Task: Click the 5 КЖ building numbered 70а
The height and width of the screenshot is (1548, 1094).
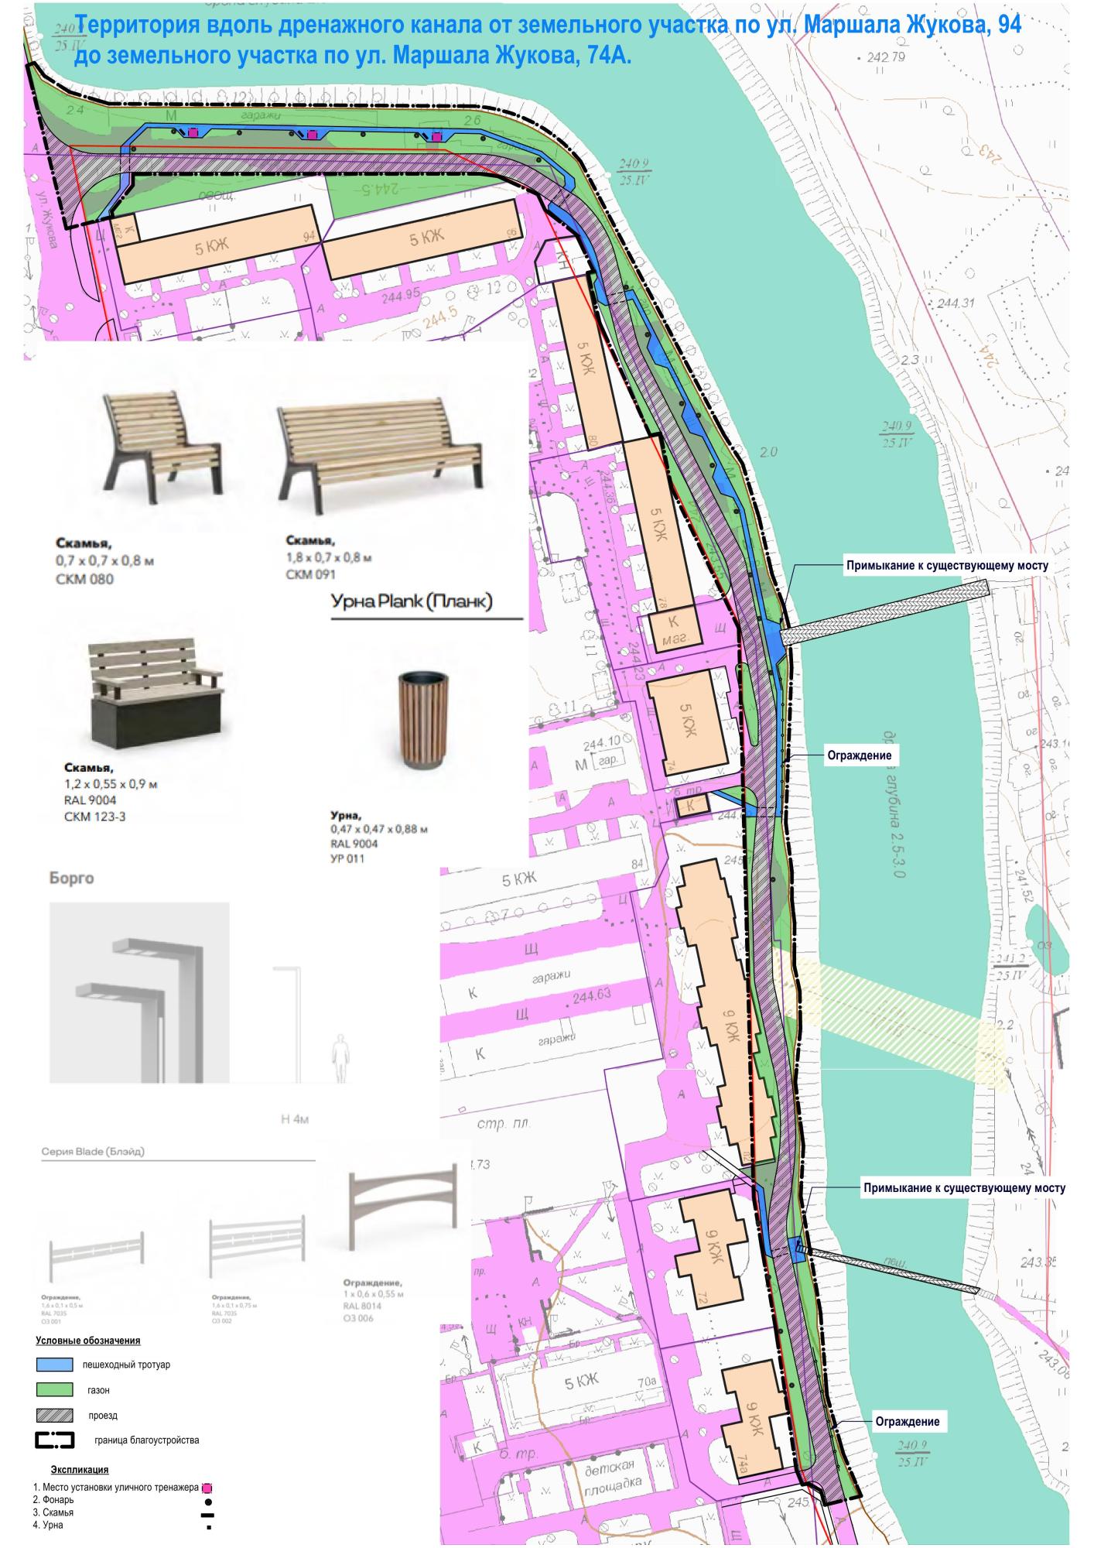Action: click(584, 1383)
